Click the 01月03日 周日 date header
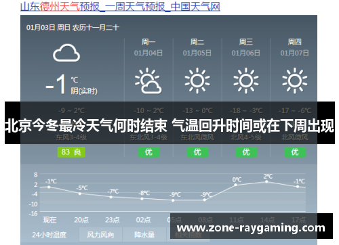 [73, 28]
